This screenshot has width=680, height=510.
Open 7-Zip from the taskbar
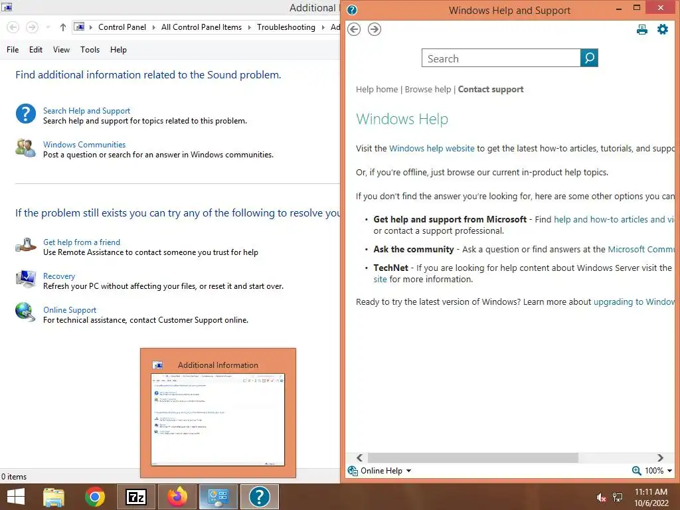coord(136,497)
